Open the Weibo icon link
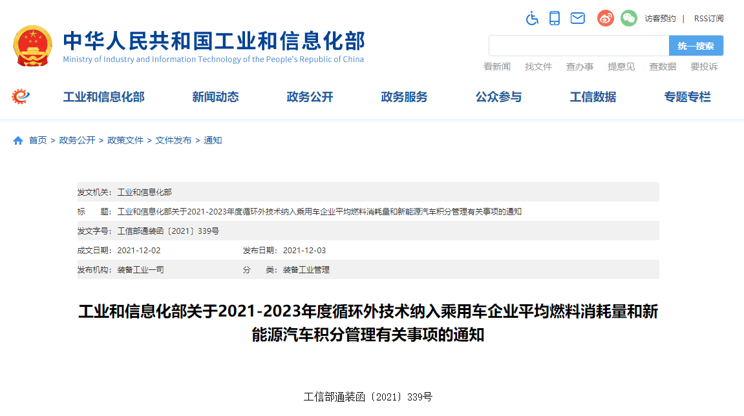 (x=606, y=18)
